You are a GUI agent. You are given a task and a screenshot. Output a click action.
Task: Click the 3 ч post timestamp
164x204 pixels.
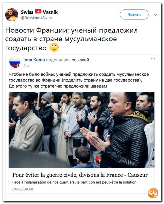pos(26,66)
